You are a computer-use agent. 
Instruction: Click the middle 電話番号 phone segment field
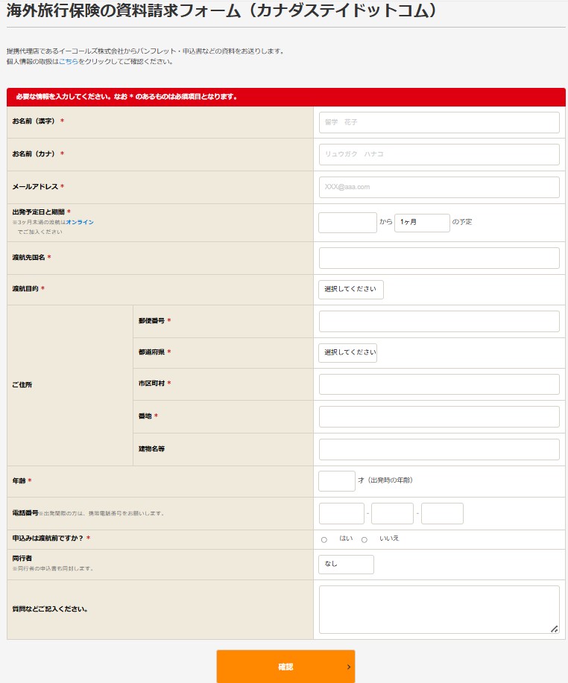point(392,514)
